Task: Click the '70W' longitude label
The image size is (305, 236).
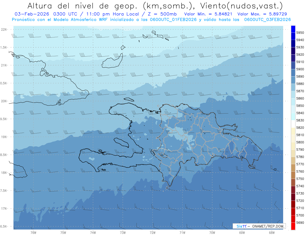Action: point(212,232)
